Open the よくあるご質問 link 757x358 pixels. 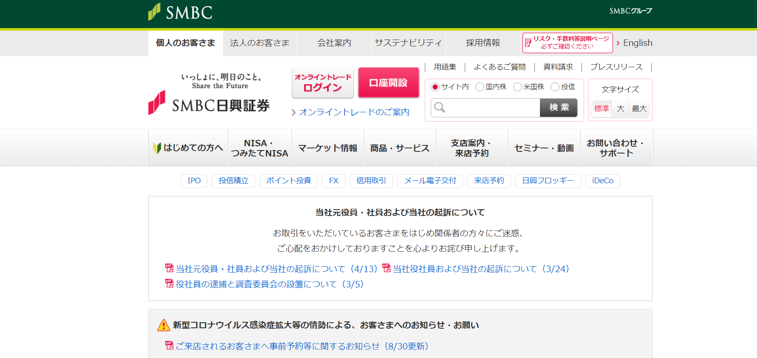(500, 67)
